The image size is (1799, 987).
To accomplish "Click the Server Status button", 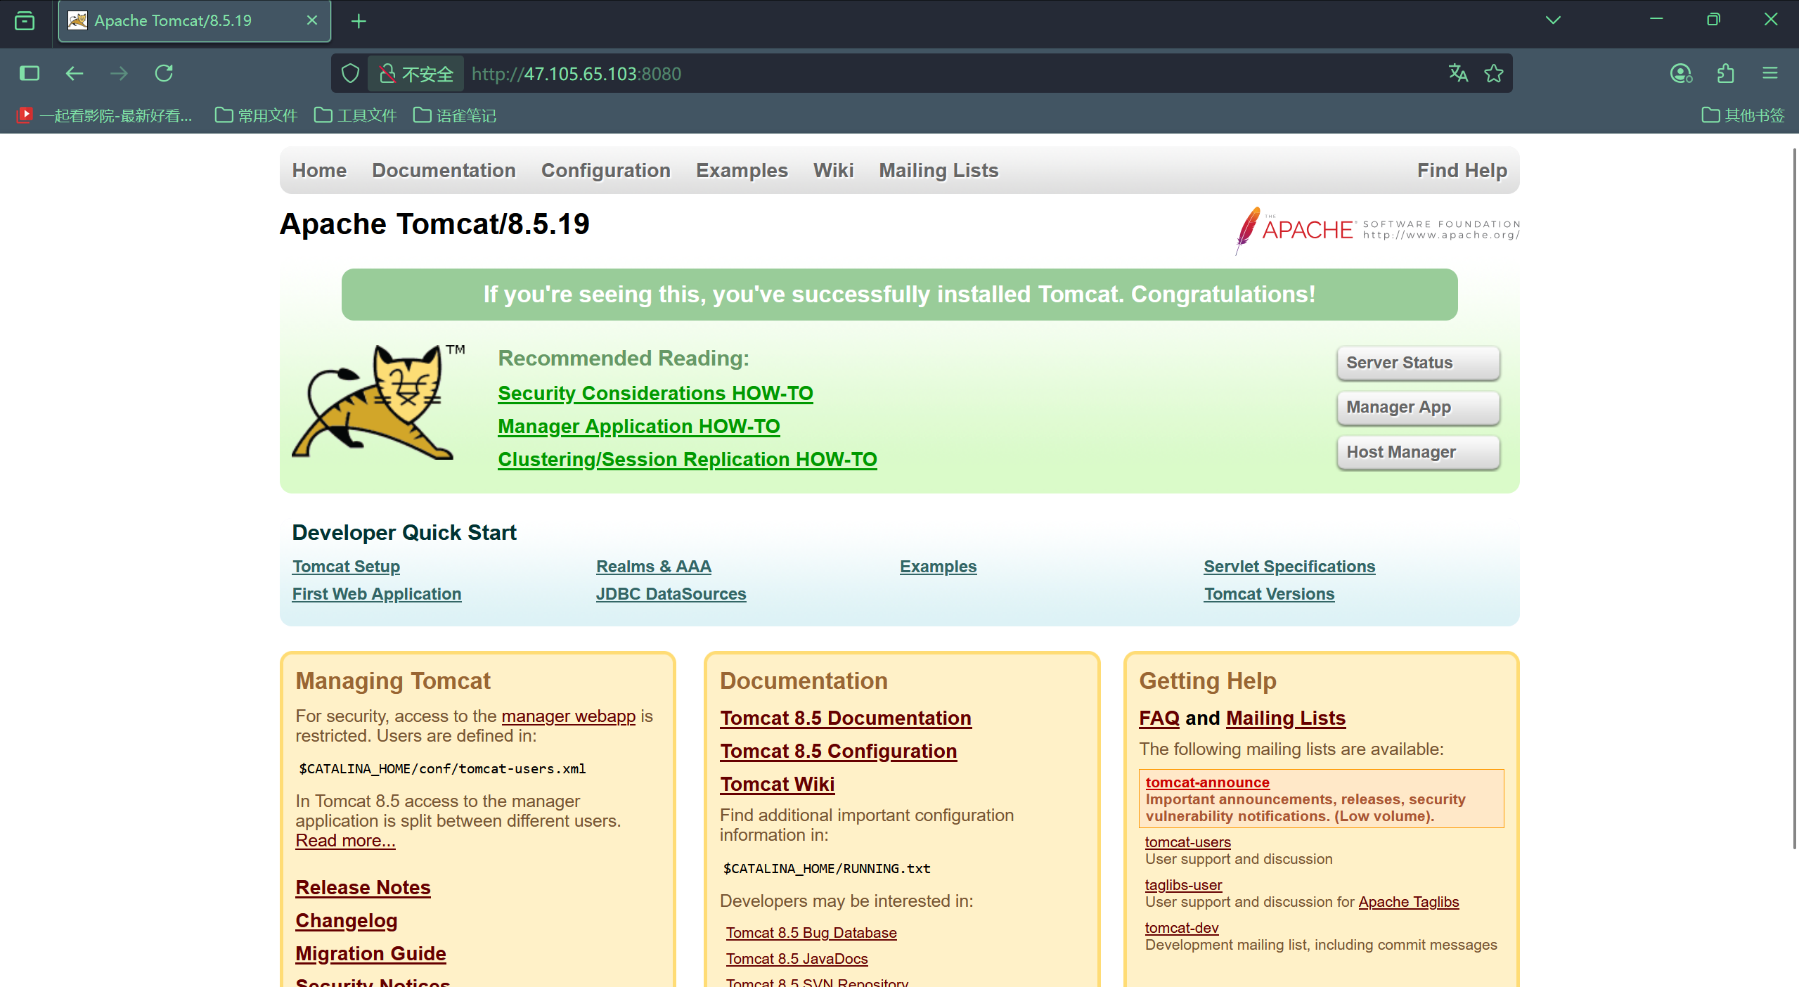I will [x=1418, y=363].
